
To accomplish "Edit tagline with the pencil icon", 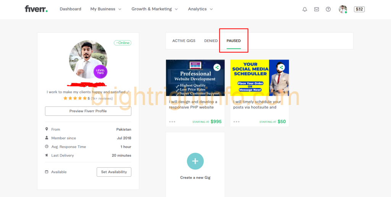I will [128, 92].
